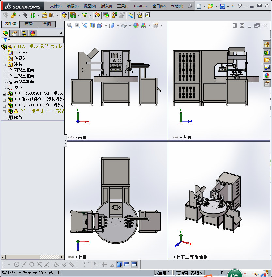Screen dimensions: 272x277
Task: Click the feature tree horizontal scrollbar
Action: tap(32, 257)
